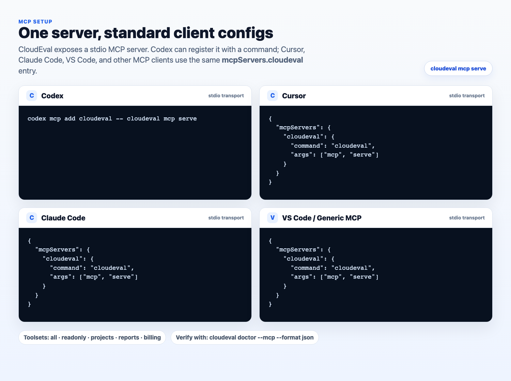Click the "args" line in Claude Code config
The width and height of the screenshot is (511, 381).
(x=94, y=277)
